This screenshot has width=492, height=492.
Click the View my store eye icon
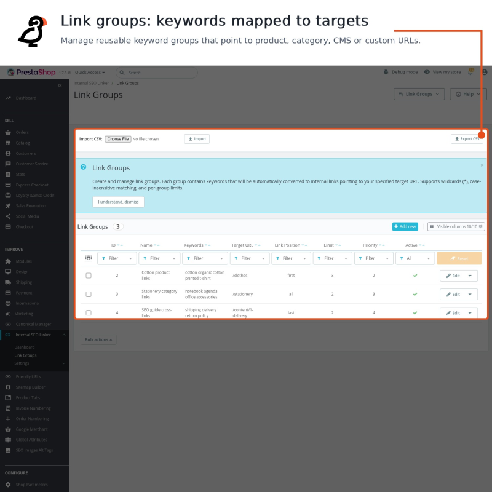coord(426,72)
